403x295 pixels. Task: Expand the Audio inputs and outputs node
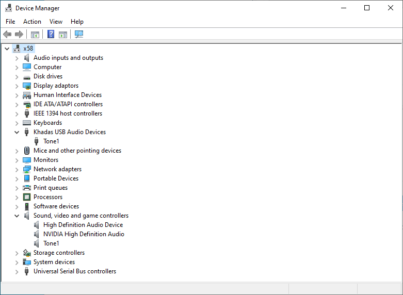tap(17, 58)
